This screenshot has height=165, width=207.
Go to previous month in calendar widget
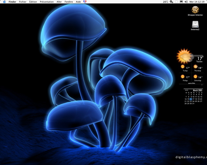pos(185,90)
